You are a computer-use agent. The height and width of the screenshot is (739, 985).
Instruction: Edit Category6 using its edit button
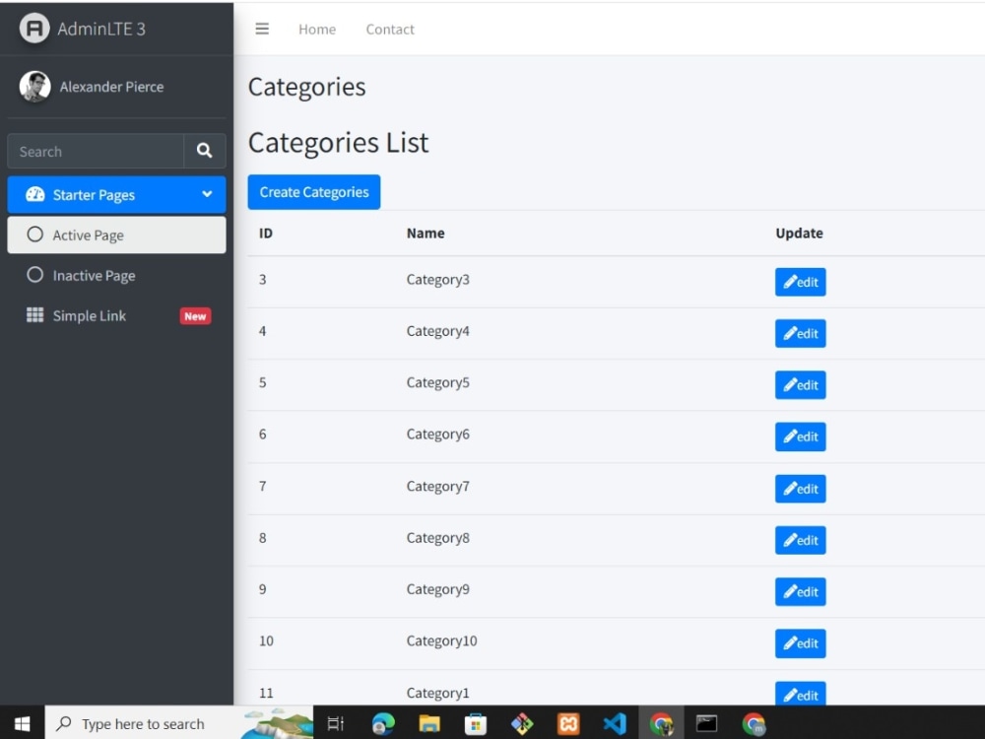pos(800,437)
